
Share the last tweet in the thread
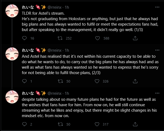pos(135,124)
